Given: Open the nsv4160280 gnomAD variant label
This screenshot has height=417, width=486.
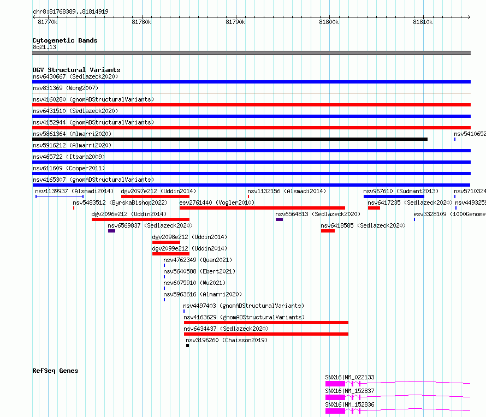Looking at the screenshot, I should pos(93,99).
